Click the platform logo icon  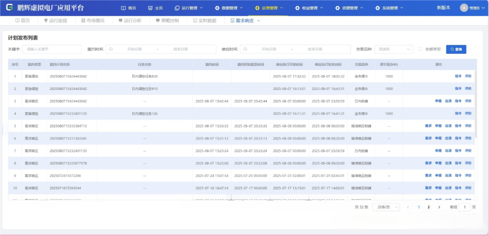pyautogui.click(x=9, y=8)
